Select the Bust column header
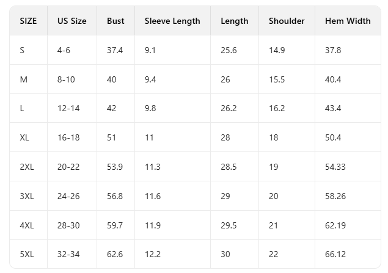Screen dimensions: 388x273 (x=115, y=21)
